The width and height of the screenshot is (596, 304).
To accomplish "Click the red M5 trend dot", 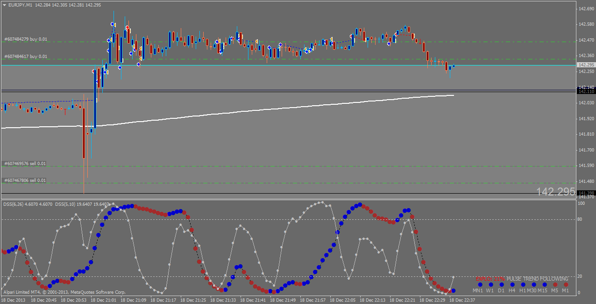I will [555, 284].
